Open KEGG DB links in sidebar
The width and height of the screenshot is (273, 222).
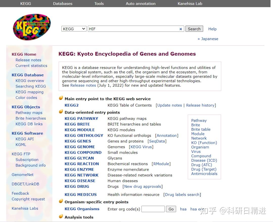pyautogui.click(x=29, y=124)
